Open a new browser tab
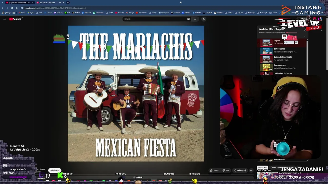The width and height of the screenshot is (328, 184). [68, 3]
